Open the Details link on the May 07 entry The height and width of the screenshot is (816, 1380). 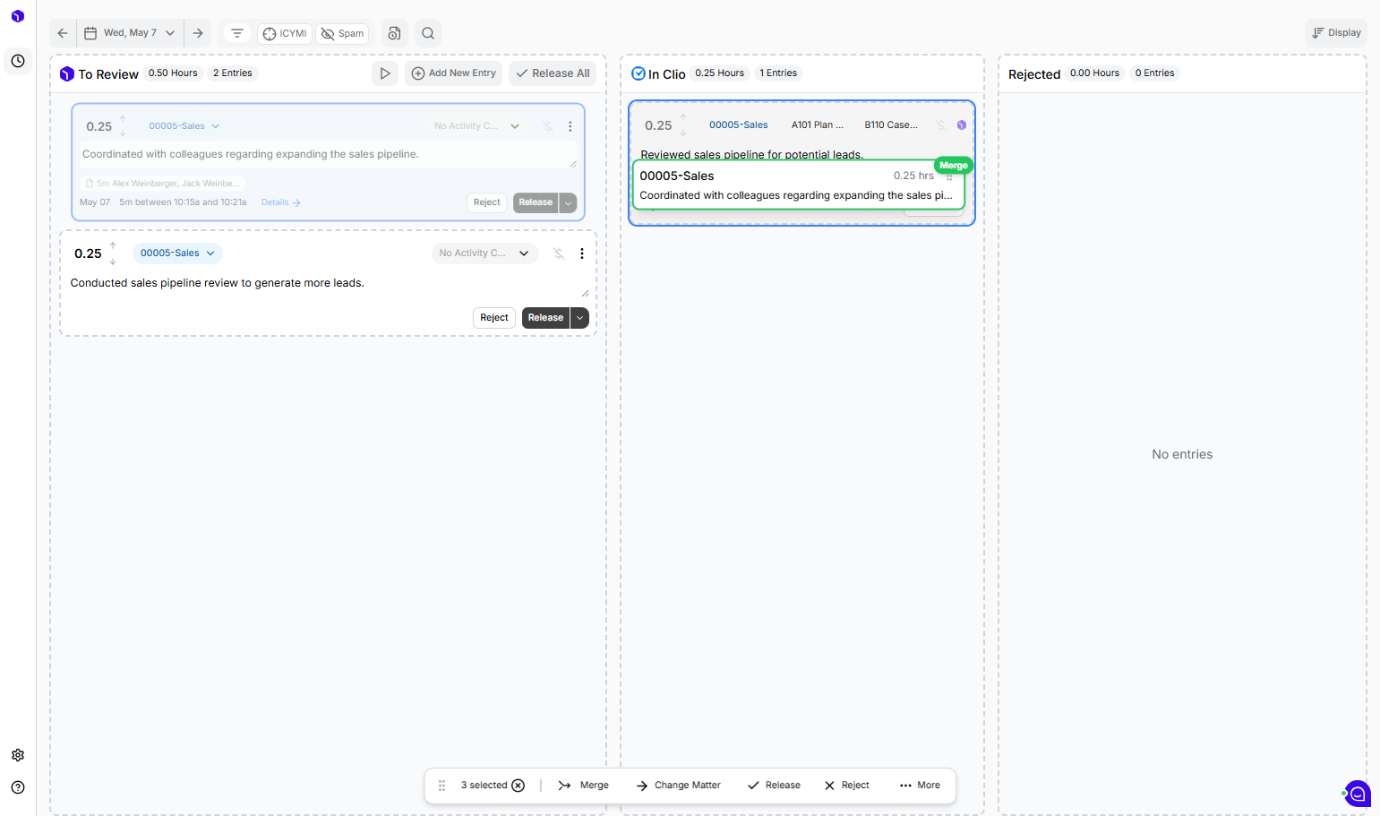(x=280, y=202)
